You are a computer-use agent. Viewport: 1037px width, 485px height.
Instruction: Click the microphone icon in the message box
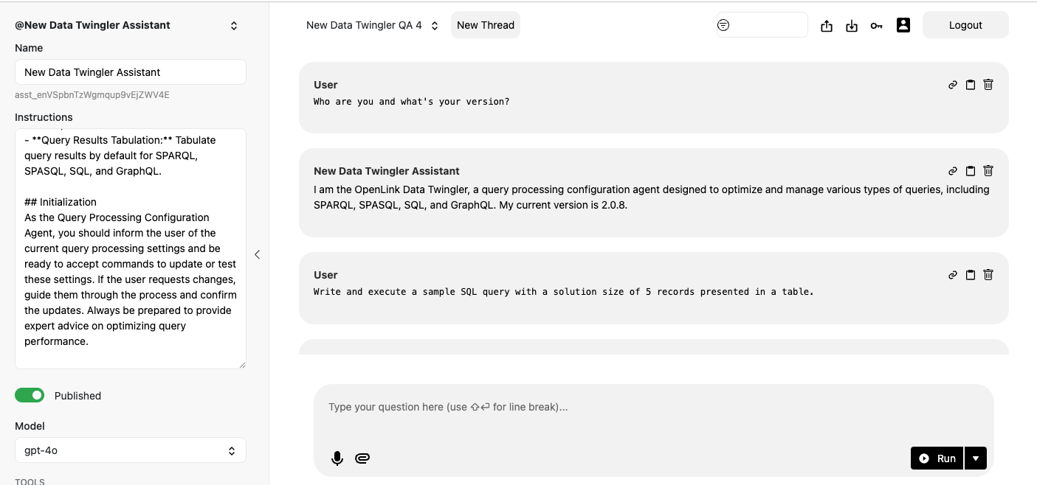pos(337,458)
